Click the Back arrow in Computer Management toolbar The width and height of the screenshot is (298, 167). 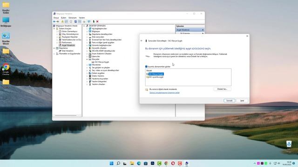coord(54,22)
